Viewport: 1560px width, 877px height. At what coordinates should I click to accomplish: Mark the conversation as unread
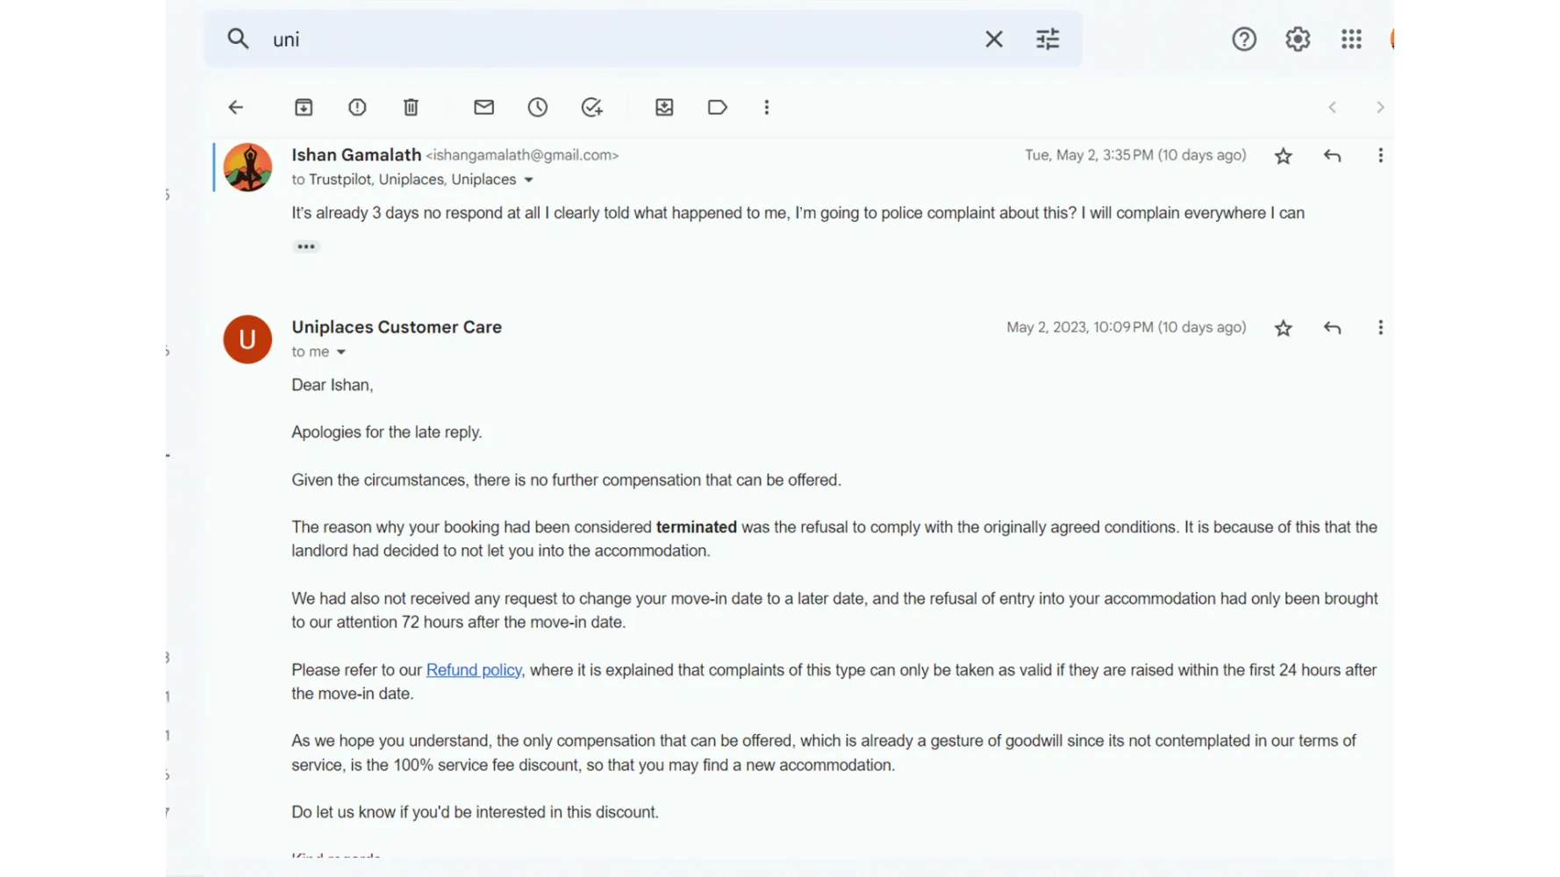coord(484,107)
